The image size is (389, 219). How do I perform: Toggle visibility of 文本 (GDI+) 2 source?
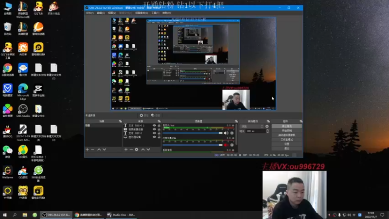coord(154,126)
